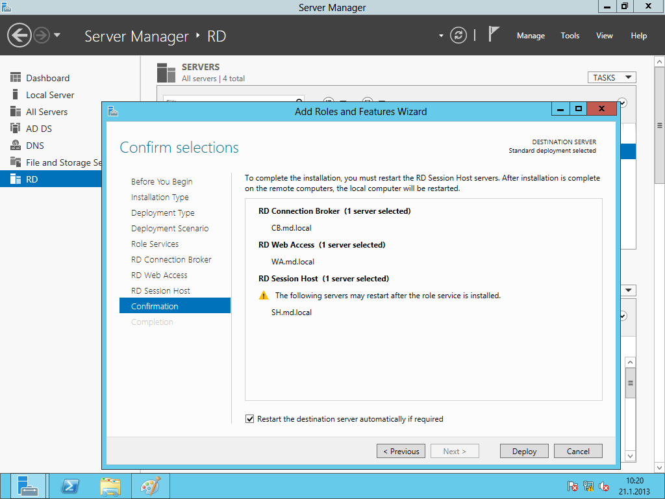Click the back navigation arrow icon
This screenshot has height=499, width=665.
click(x=19, y=35)
